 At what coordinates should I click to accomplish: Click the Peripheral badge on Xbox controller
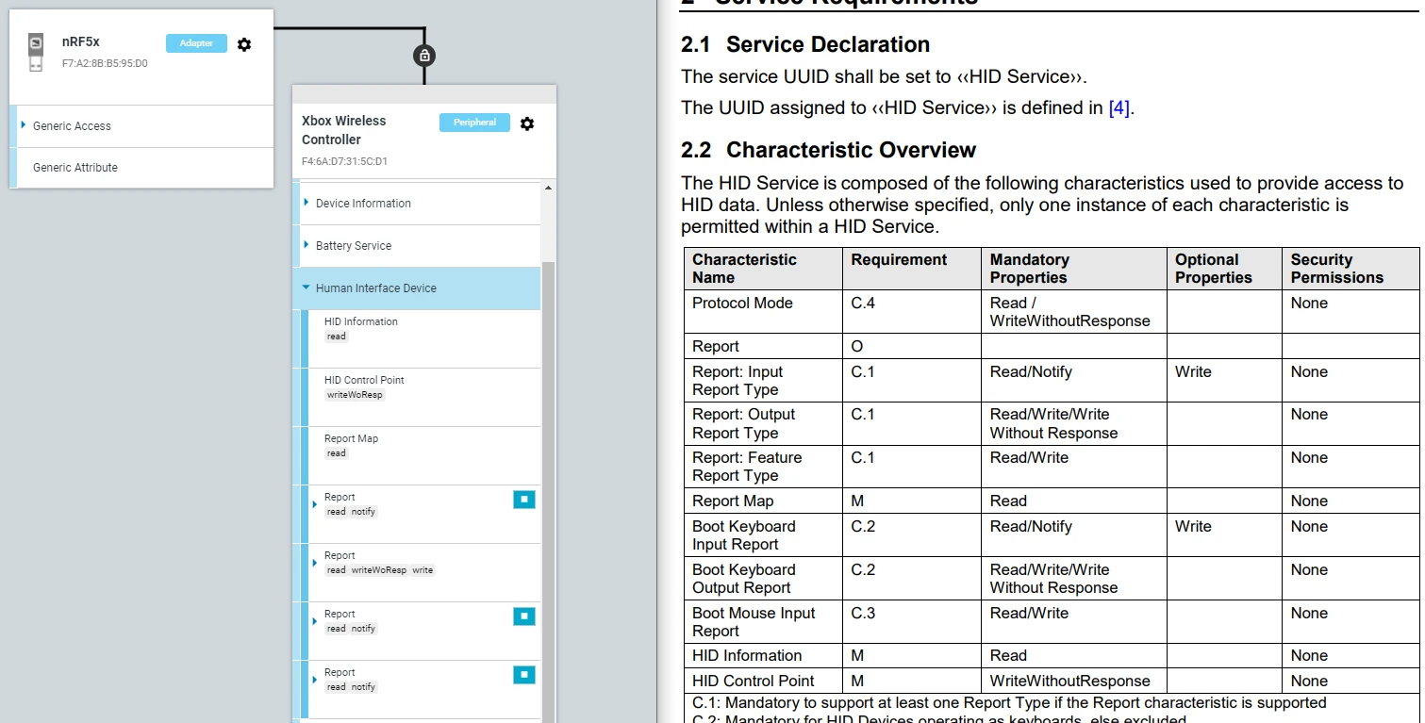pos(474,123)
